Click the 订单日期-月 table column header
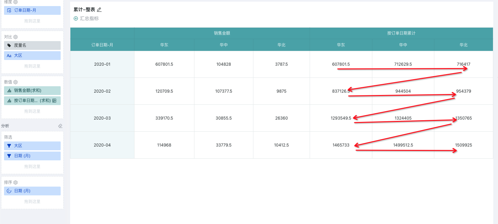Image resolution: width=498 pixels, height=224 pixels. [x=102, y=45]
